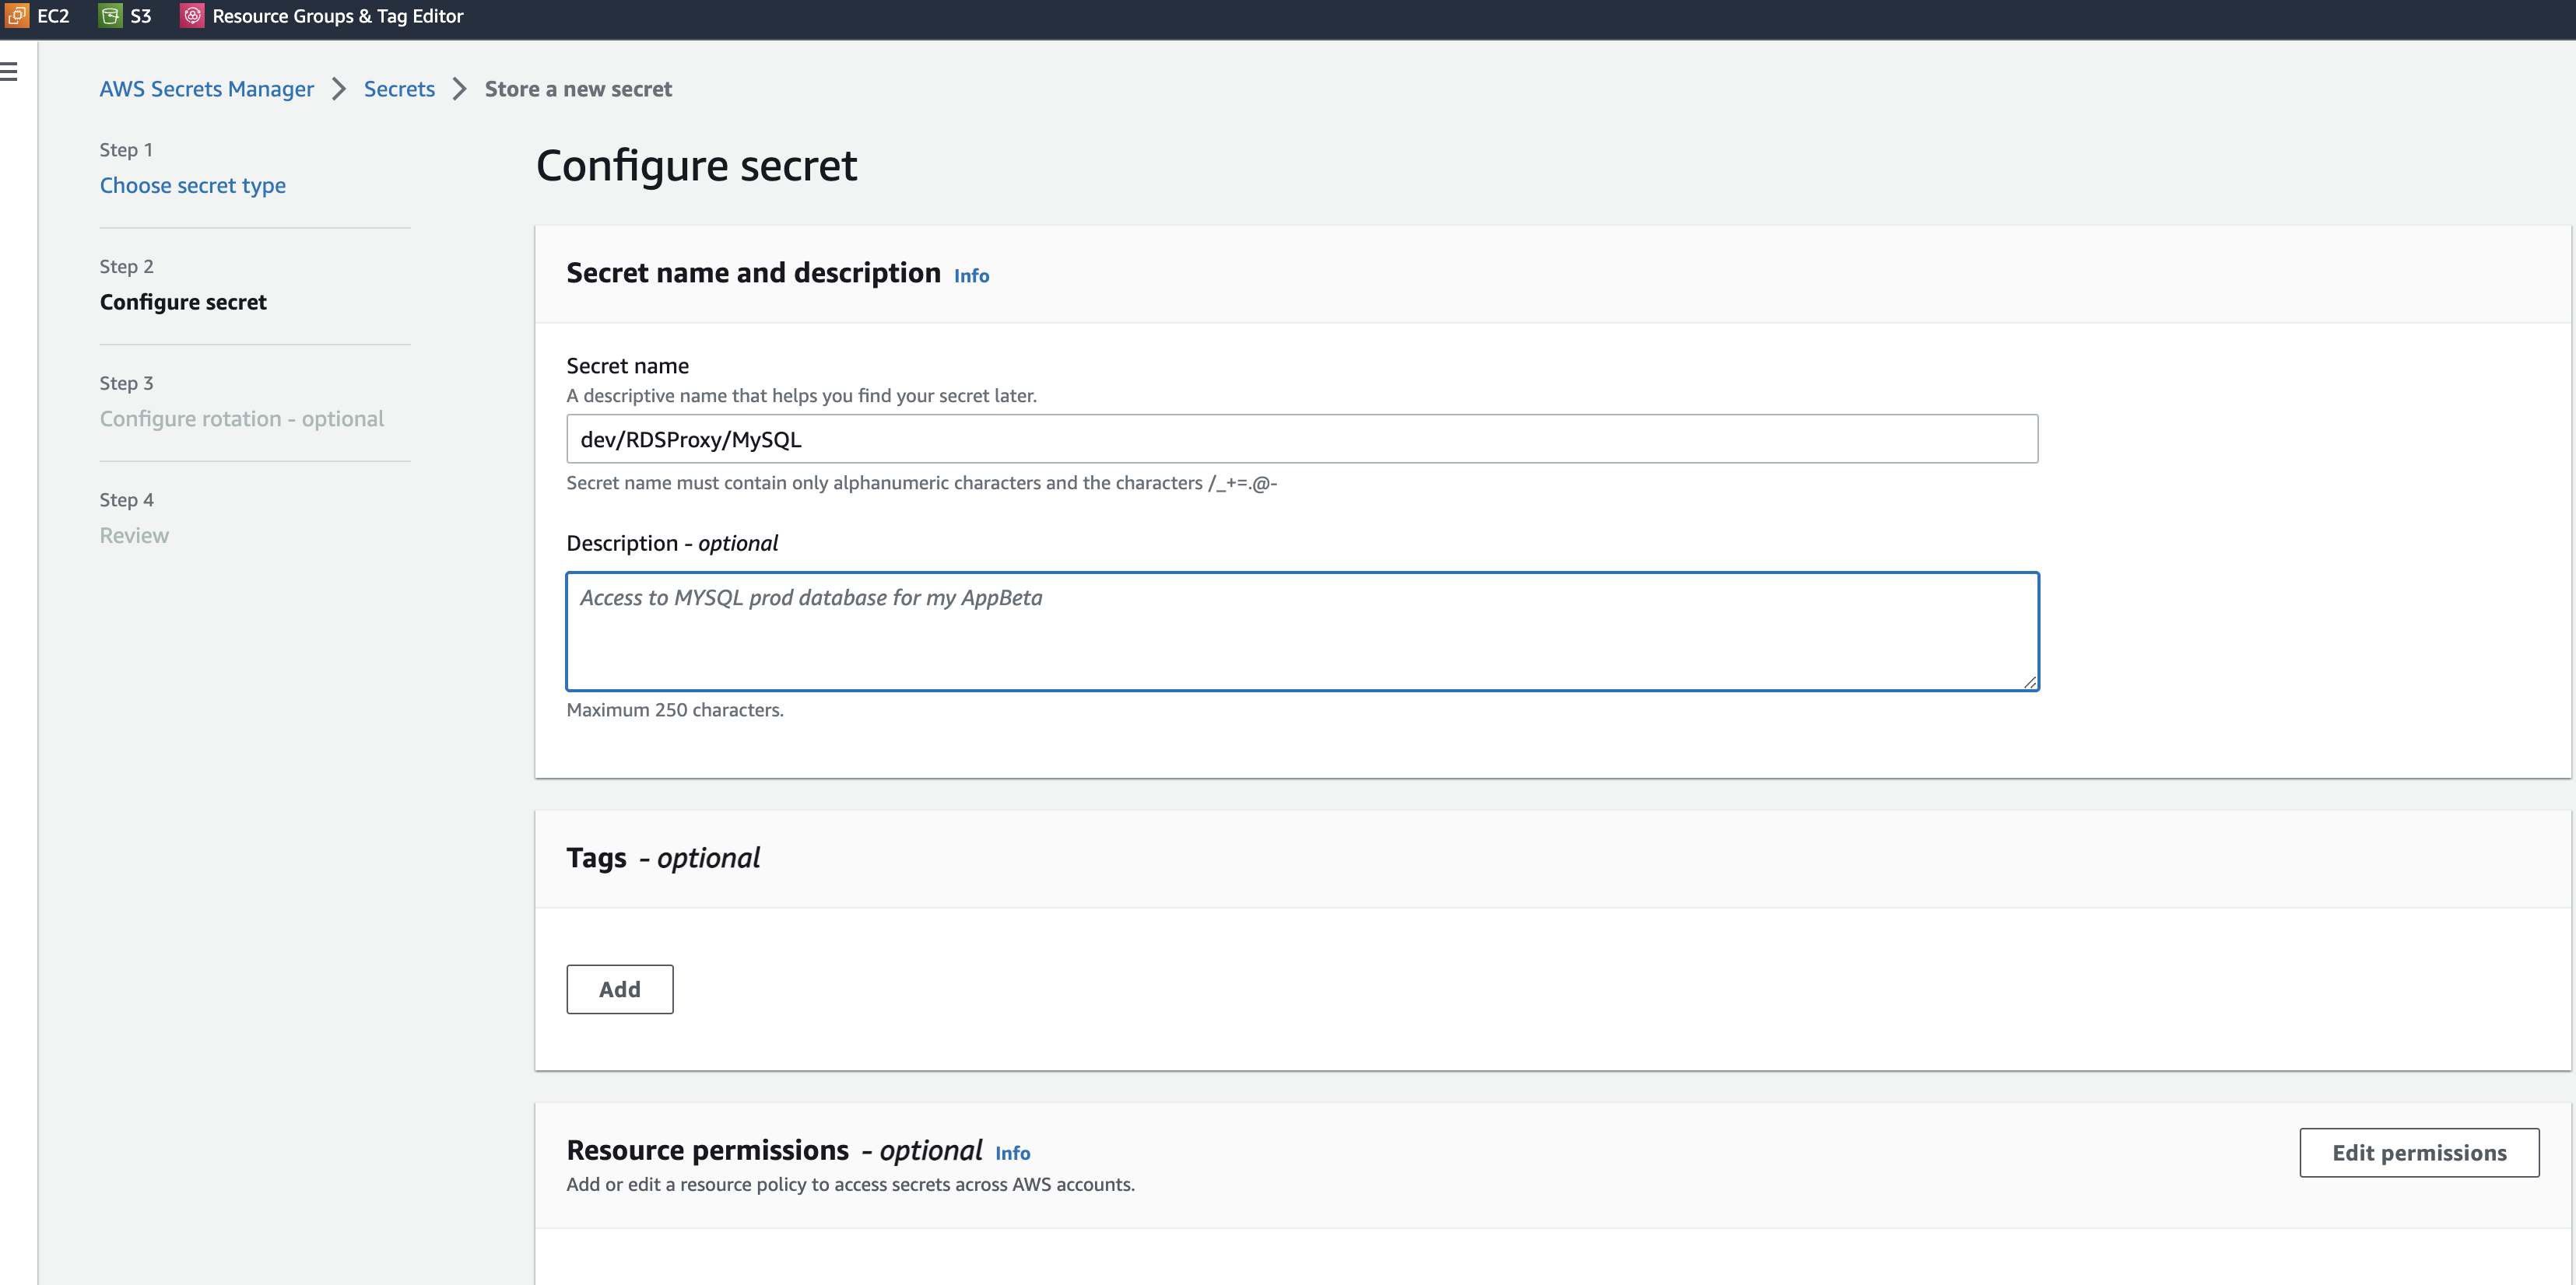Click into the Description text area
The image size is (2576, 1285).
1301,632
